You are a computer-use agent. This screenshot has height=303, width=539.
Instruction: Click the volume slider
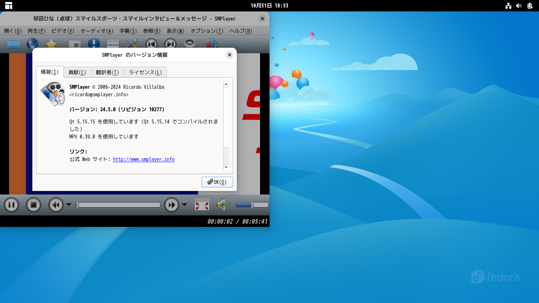tap(252, 205)
